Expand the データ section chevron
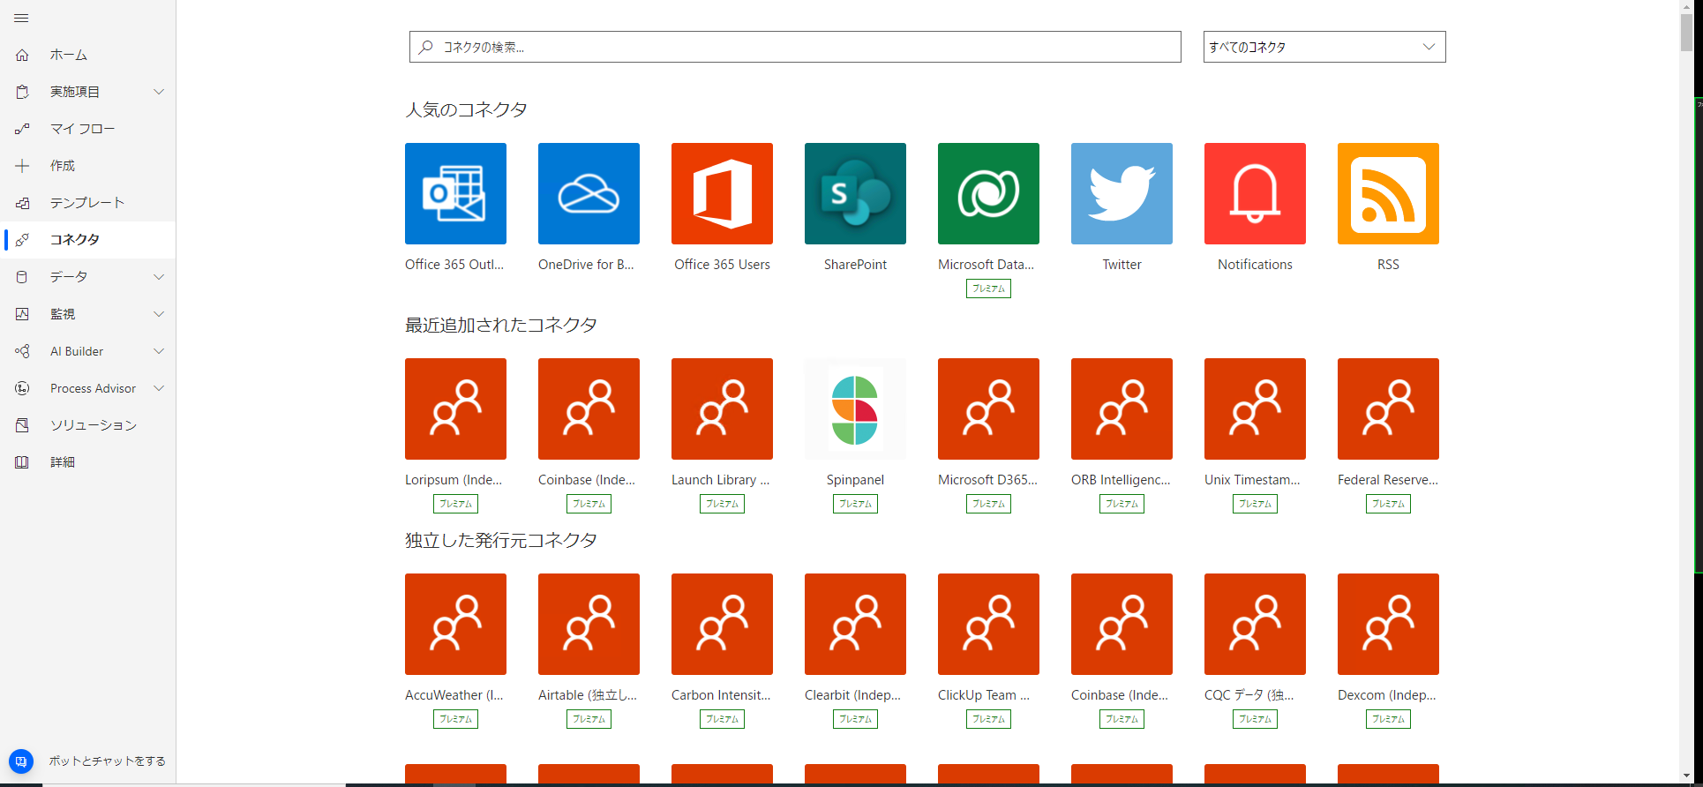Screen dimensions: 1703x787 pyautogui.click(x=159, y=277)
